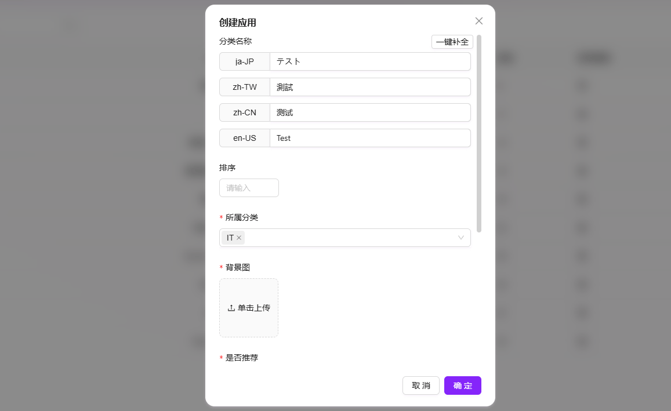
Task: Click the 取消 button
Action: click(420, 385)
